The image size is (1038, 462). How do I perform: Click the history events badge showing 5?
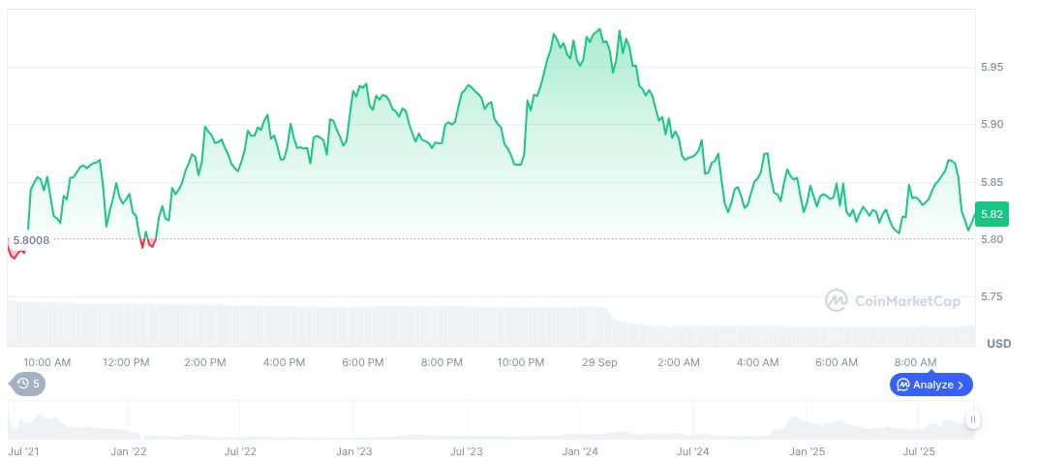[x=28, y=384]
